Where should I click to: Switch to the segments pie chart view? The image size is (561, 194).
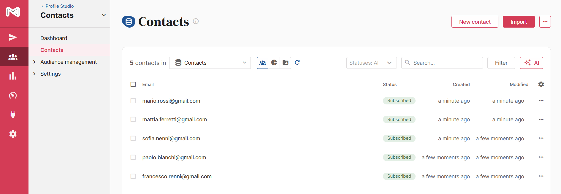(274, 63)
